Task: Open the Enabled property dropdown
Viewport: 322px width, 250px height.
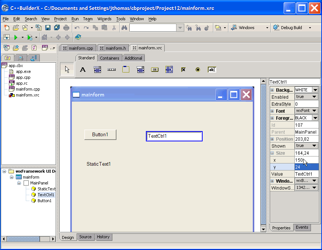Action: 314,97
